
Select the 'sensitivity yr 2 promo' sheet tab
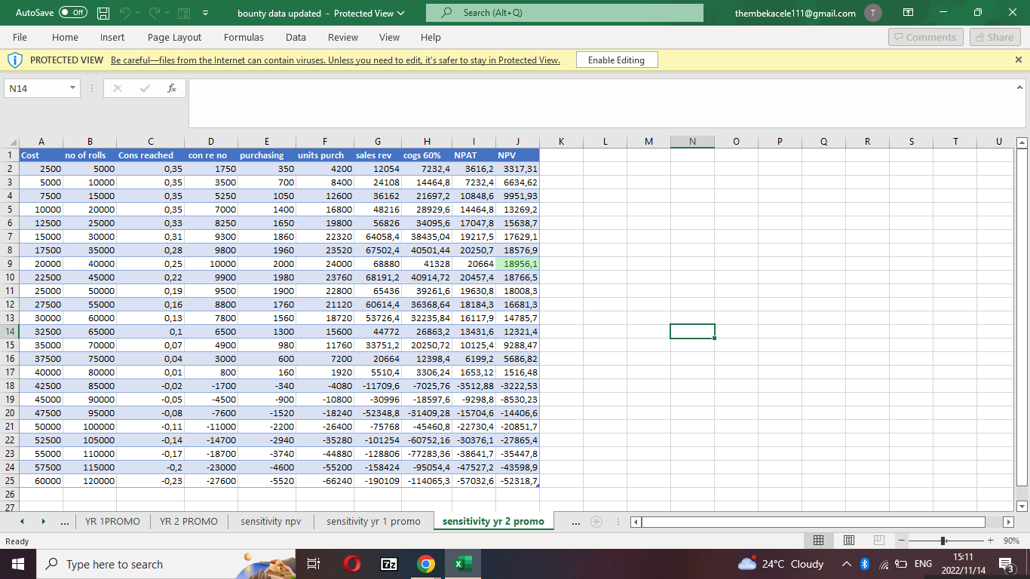(x=493, y=522)
